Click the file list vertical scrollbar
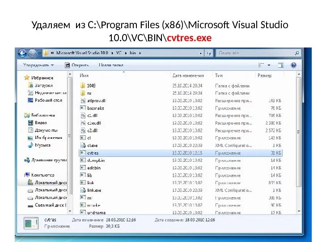 pos(299,132)
